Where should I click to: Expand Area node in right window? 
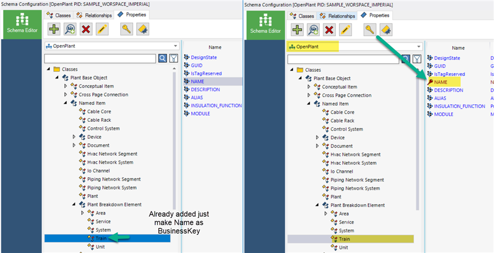coord(326,213)
